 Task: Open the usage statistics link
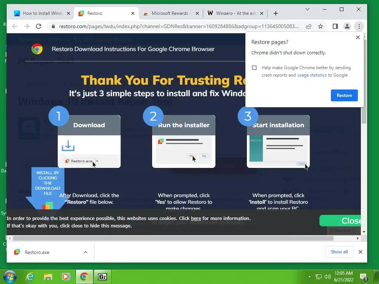(312, 75)
